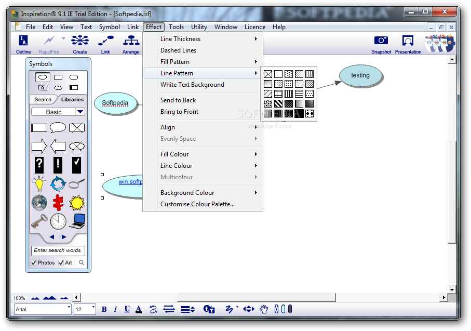This screenshot has height=331, width=471.
Task: Switch to the Libraries tab
Action: click(x=72, y=100)
